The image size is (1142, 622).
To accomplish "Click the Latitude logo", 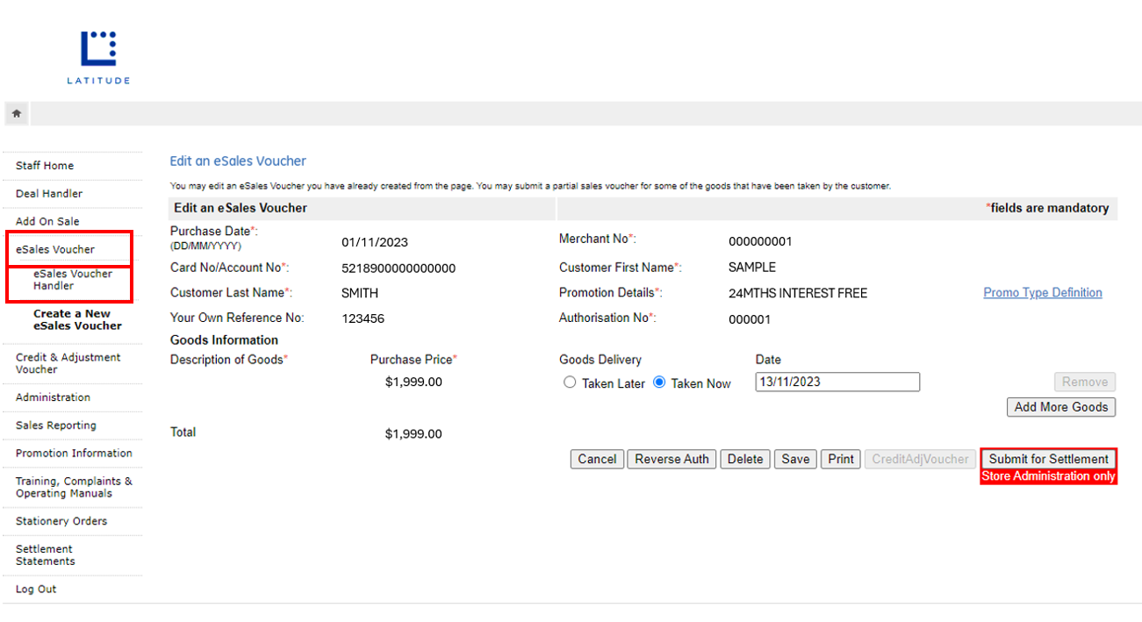I will [98, 57].
